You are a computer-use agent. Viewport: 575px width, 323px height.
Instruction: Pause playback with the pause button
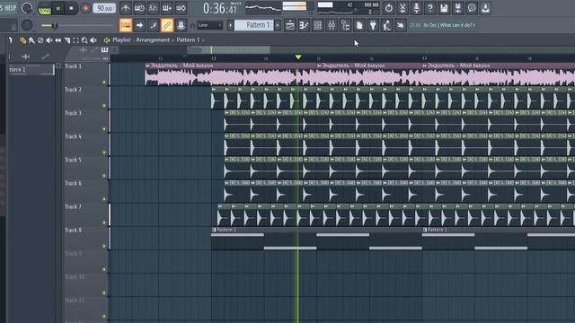click(58, 8)
